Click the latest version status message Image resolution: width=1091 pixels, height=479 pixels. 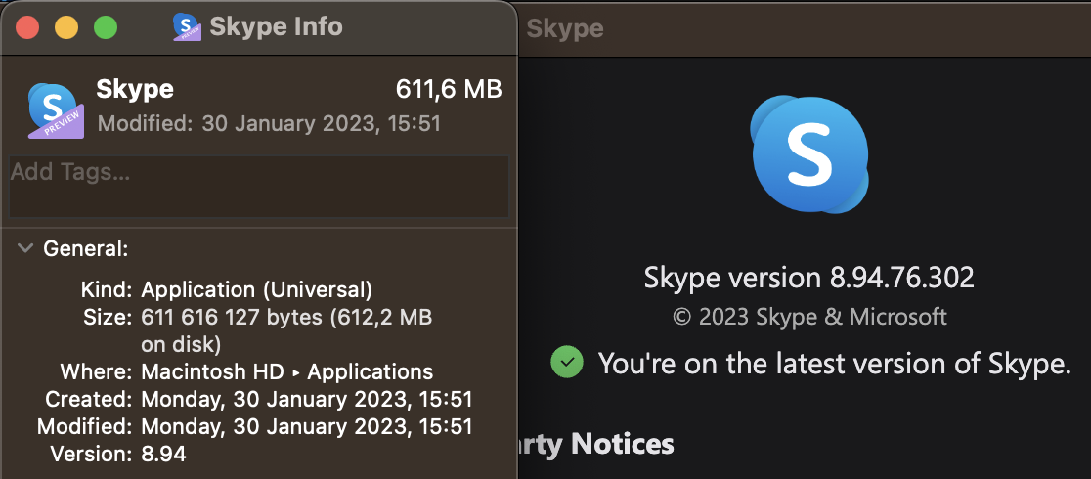tap(834, 364)
